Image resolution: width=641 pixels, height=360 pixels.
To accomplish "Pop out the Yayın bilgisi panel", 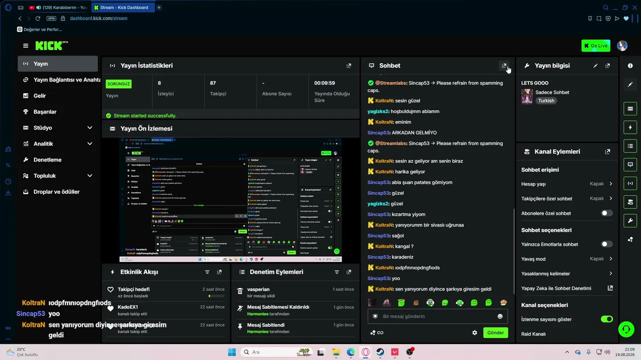I will [x=607, y=65].
